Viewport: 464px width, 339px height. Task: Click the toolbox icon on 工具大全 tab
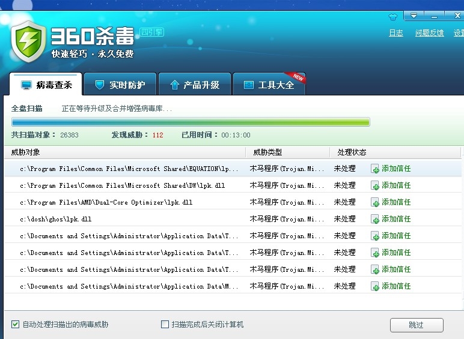(249, 85)
